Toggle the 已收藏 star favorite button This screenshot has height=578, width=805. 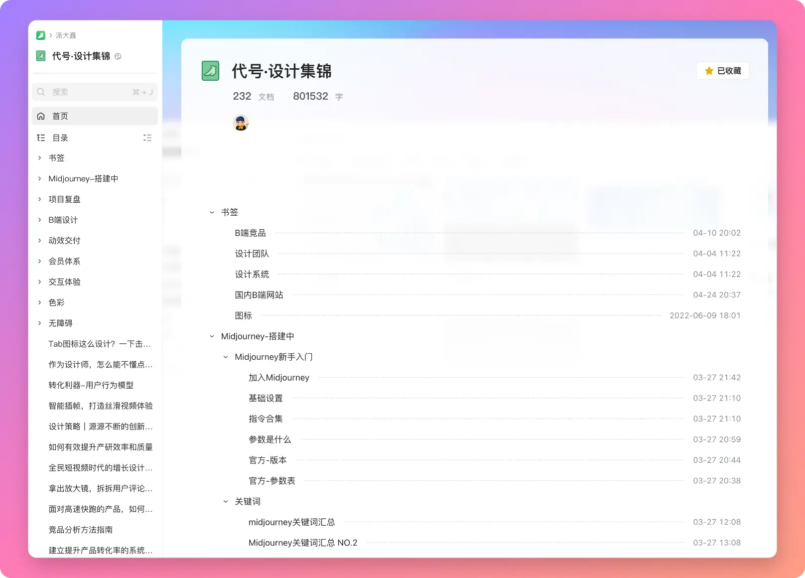pyautogui.click(x=722, y=71)
